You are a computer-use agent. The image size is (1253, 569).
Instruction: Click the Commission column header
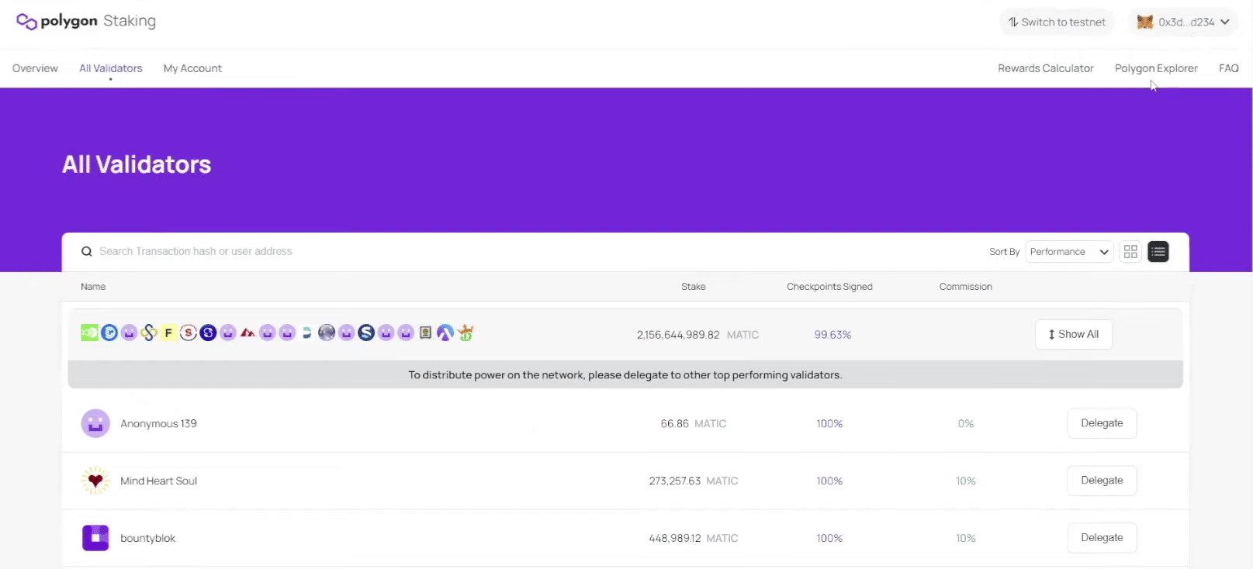[965, 287]
